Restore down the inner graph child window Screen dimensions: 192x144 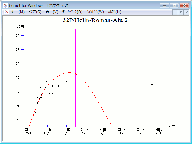coord(181,12)
